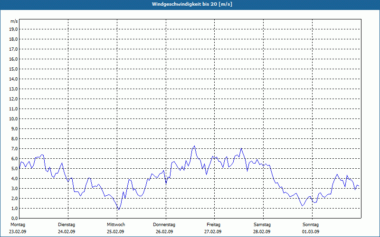Click the 19,0 axis value
This screenshot has height=237, width=380.
13,29
